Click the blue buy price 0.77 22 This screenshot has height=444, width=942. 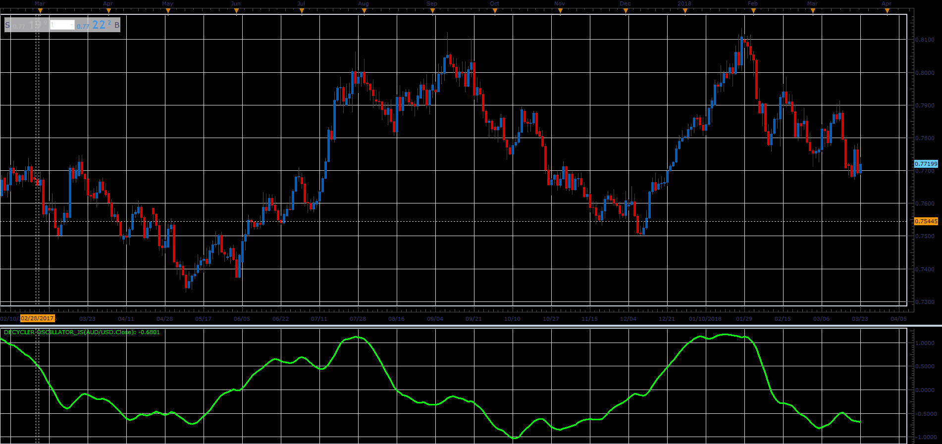coord(94,25)
